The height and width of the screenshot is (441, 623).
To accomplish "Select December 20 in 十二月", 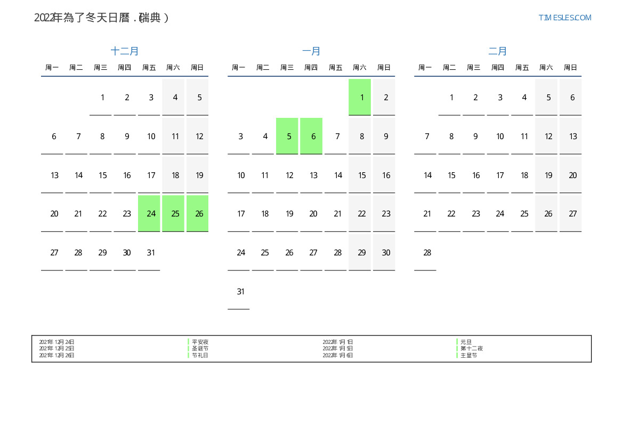I will pos(52,213).
